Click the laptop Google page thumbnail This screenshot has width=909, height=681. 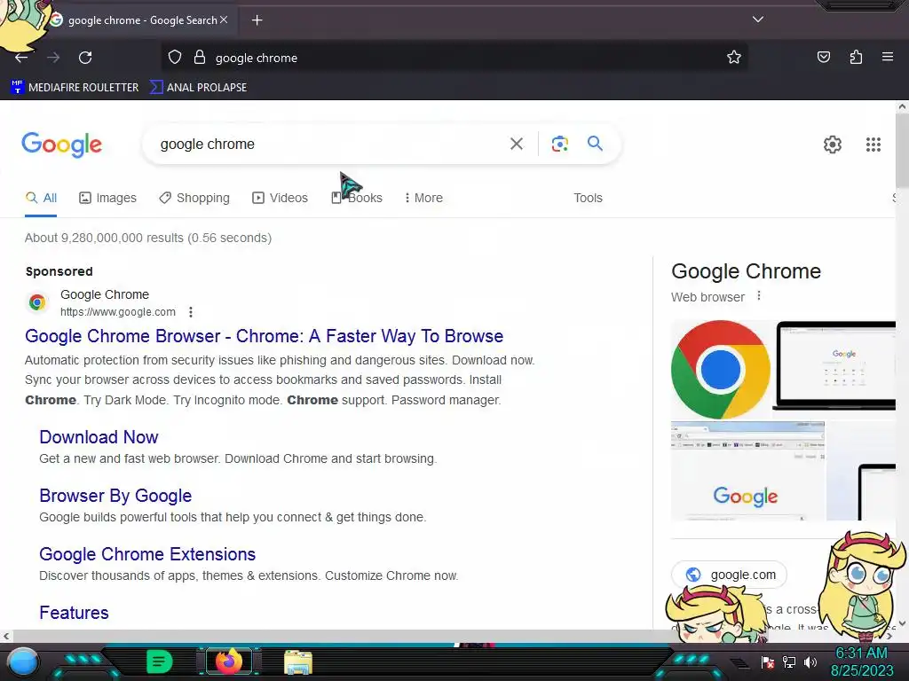click(x=834, y=366)
